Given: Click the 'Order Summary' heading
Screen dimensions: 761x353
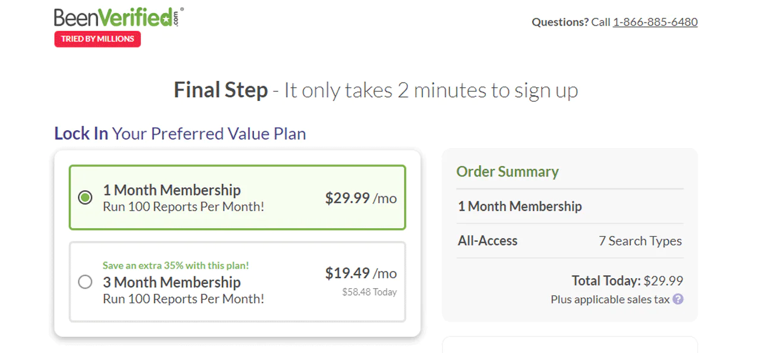Looking at the screenshot, I should point(507,172).
